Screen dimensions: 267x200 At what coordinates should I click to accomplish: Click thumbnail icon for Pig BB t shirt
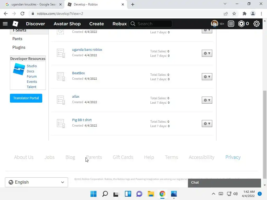click(61, 124)
